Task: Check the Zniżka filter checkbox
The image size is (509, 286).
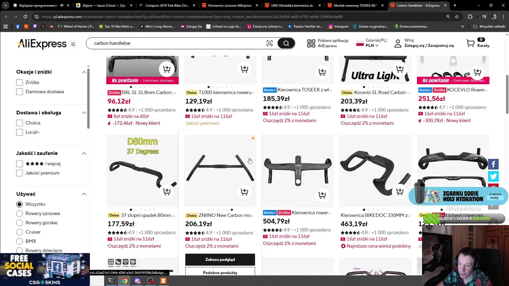Action: 19,82
